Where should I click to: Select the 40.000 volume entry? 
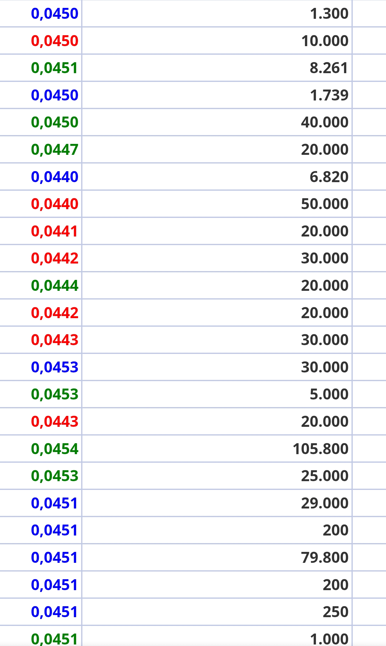pos(325,122)
